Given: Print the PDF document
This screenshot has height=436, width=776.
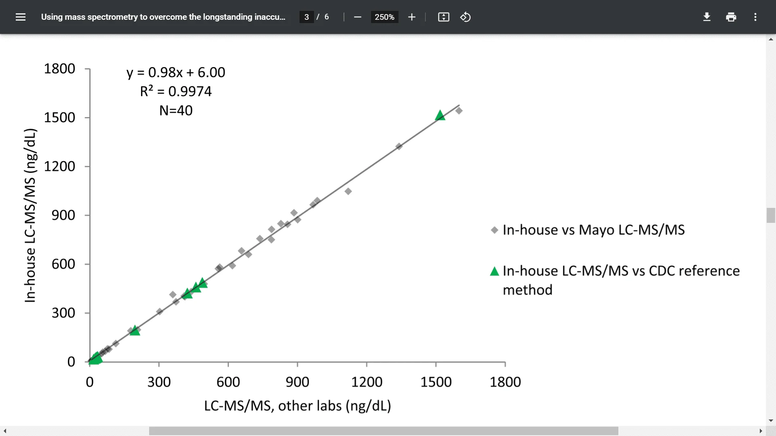Looking at the screenshot, I should [731, 17].
